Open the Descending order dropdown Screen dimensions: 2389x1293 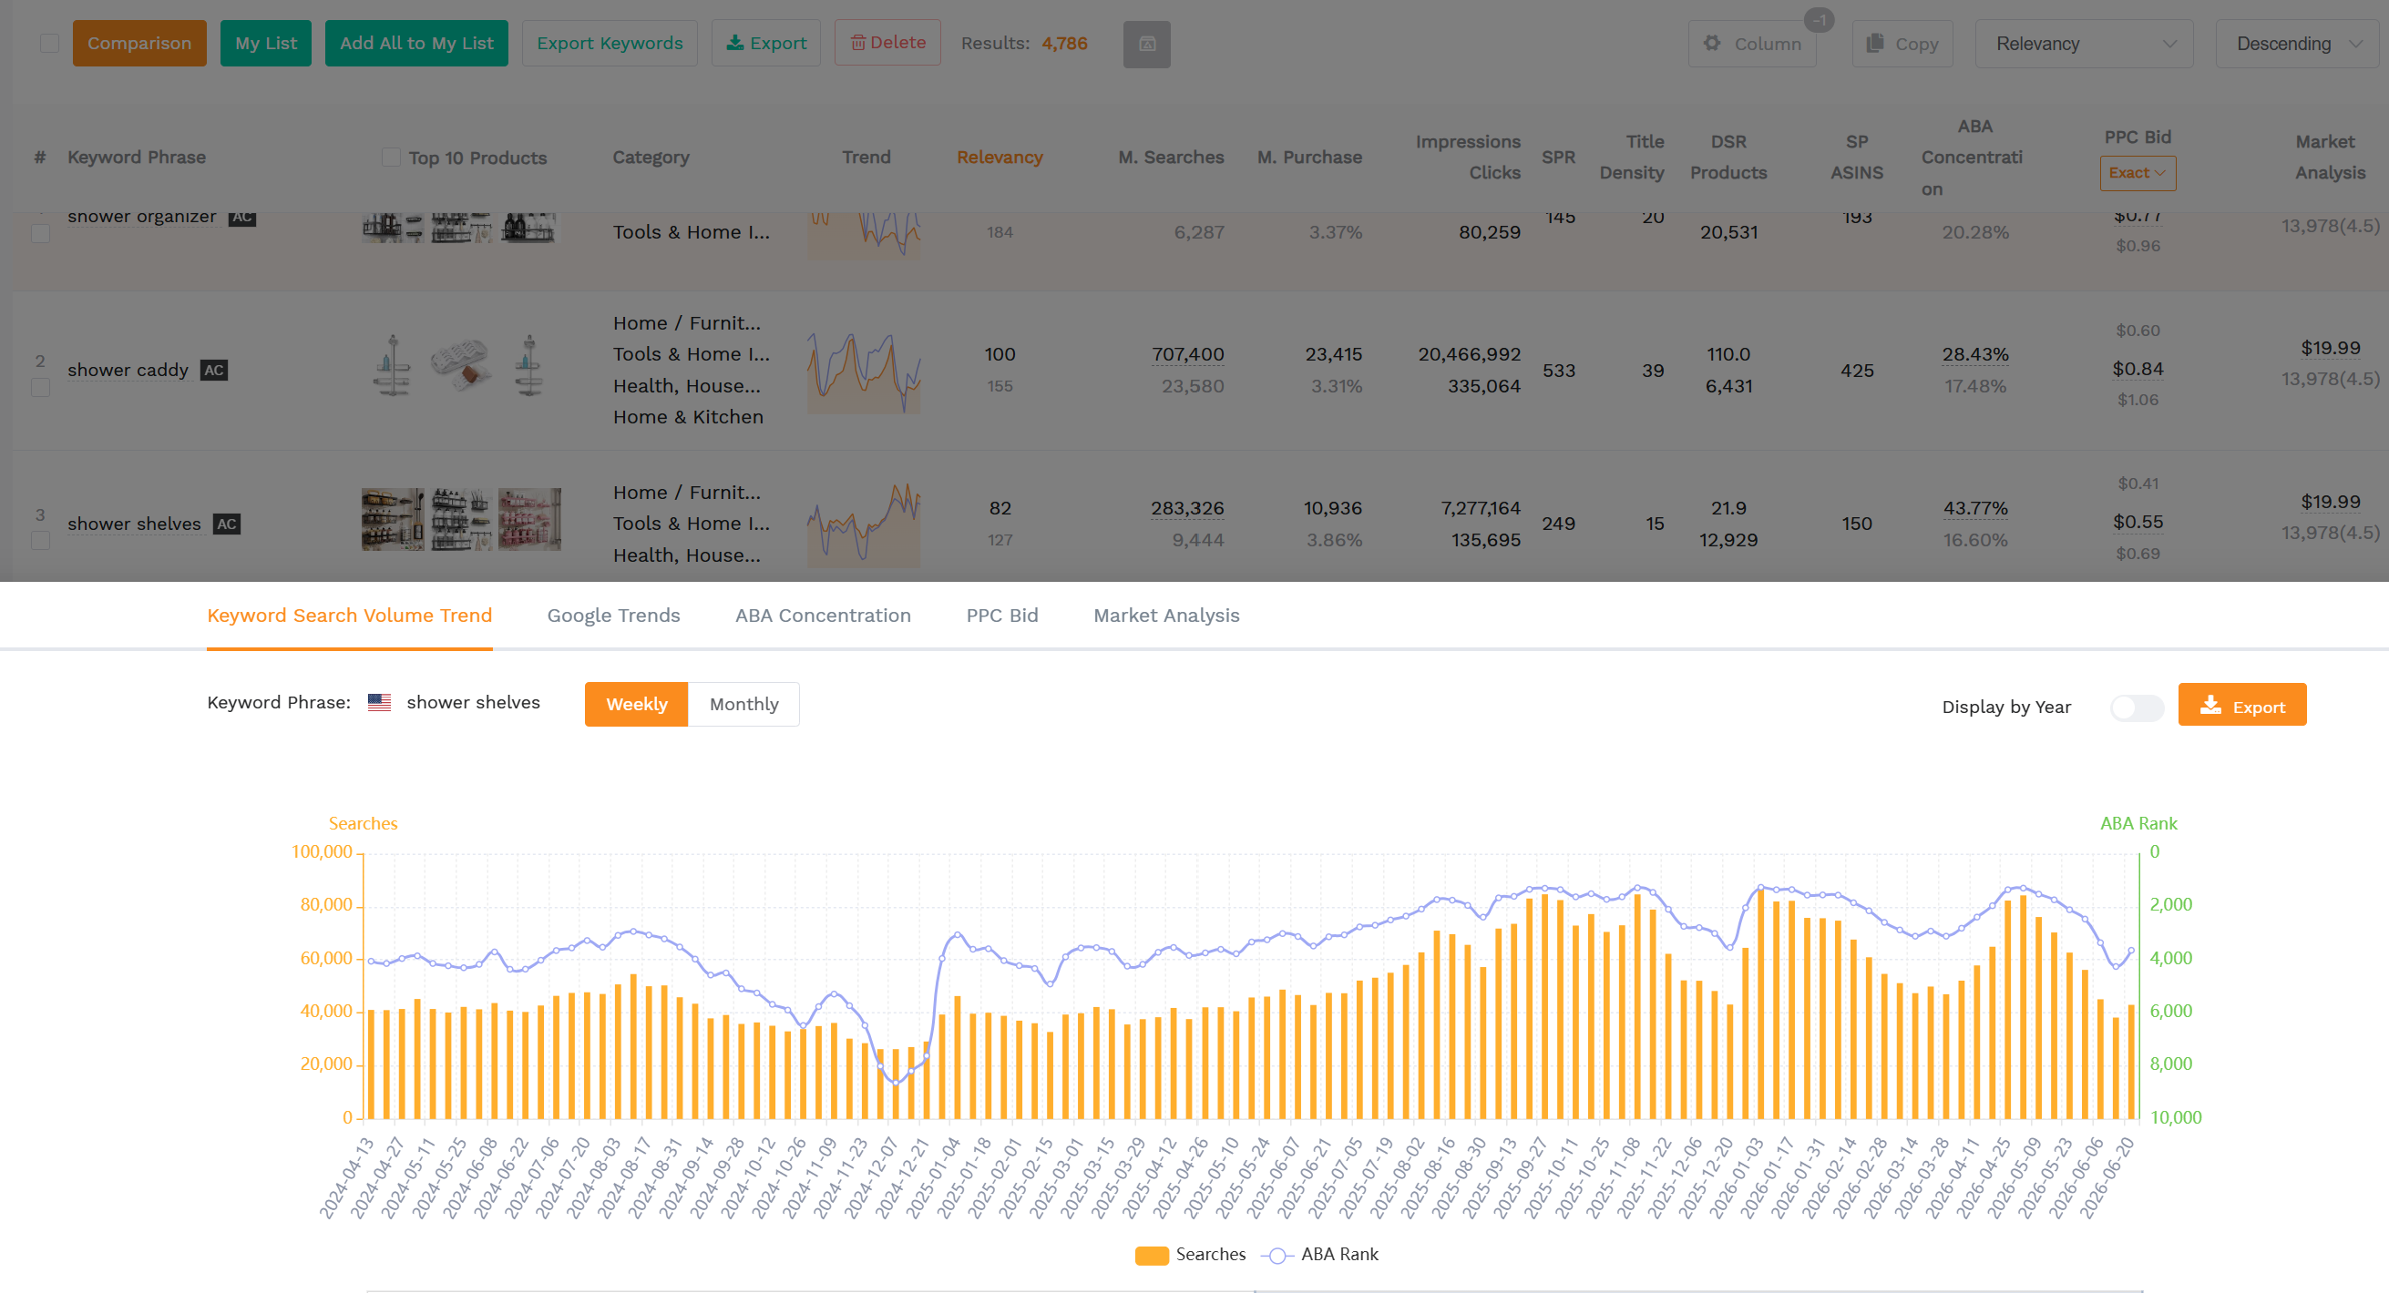[x=2298, y=44]
